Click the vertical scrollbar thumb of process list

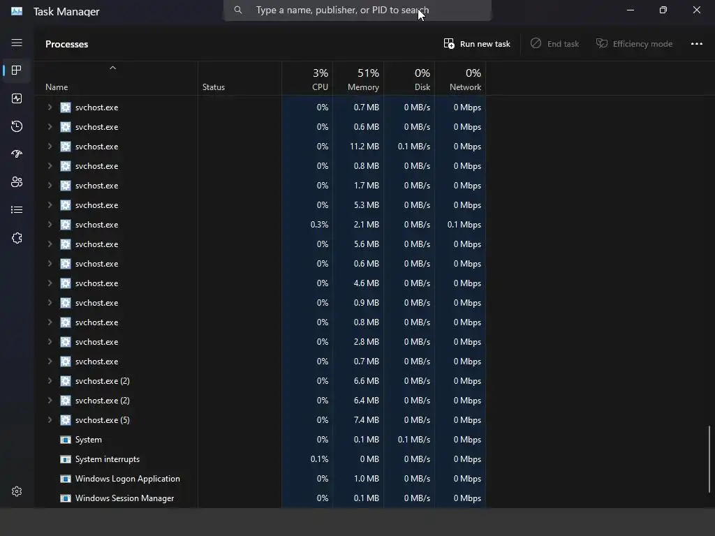709,459
